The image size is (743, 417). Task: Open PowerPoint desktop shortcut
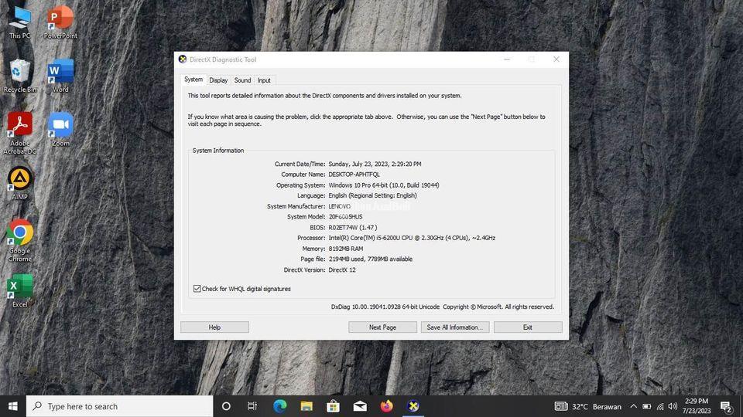[x=60, y=19]
